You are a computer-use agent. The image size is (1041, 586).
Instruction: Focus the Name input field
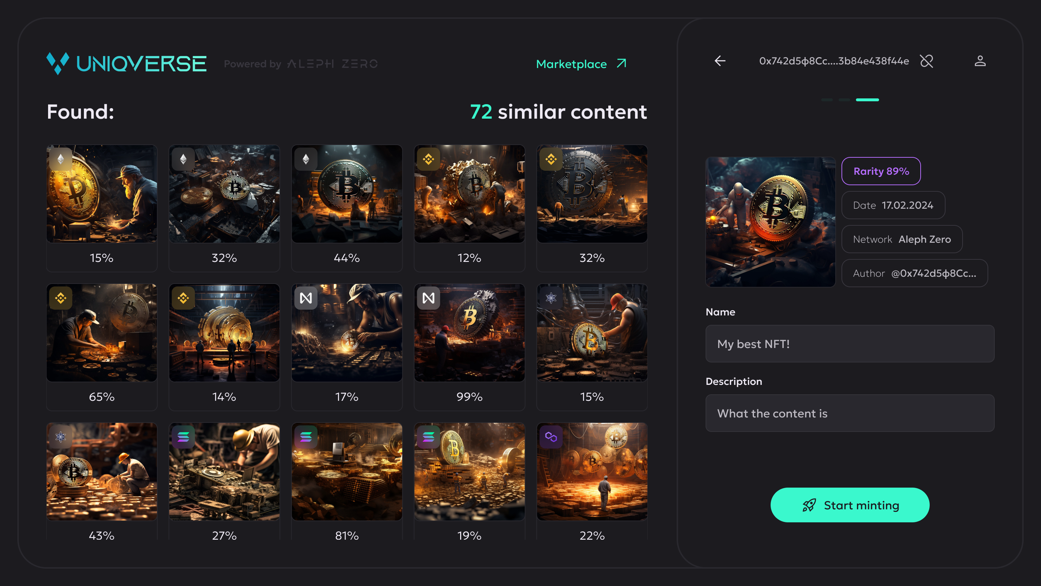[849, 344]
